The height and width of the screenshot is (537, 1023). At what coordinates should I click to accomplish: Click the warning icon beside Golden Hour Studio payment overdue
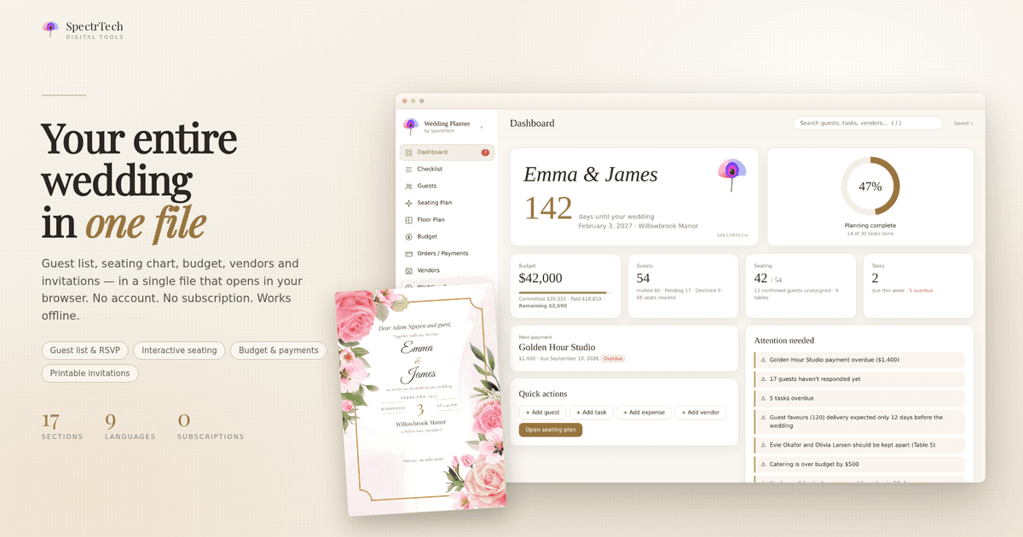coord(763,360)
